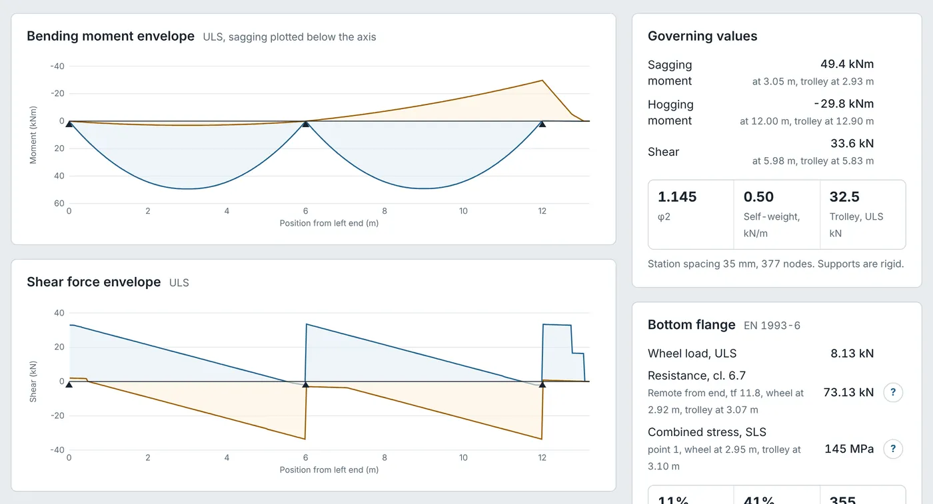
Task: Select the Bending moment envelope heading
Action: pyautogui.click(x=111, y=36)
